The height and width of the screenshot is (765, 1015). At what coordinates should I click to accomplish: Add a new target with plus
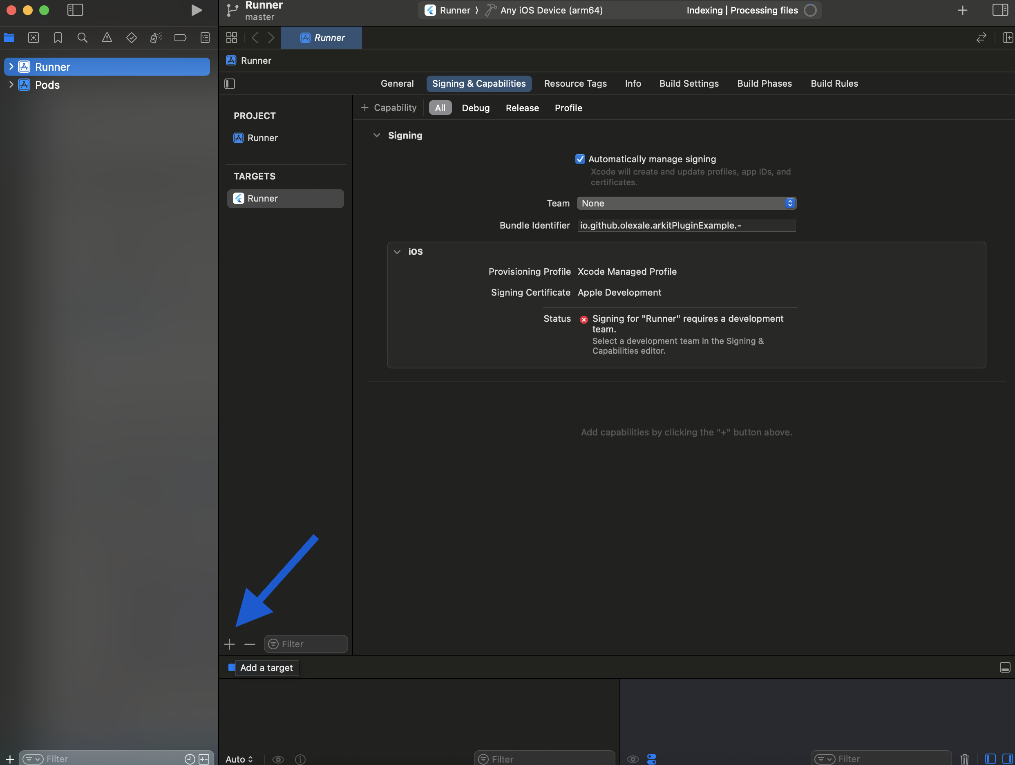229,644
